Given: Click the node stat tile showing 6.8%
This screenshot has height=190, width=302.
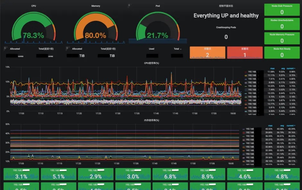Looking at the screenshot, I should [170, 174].
